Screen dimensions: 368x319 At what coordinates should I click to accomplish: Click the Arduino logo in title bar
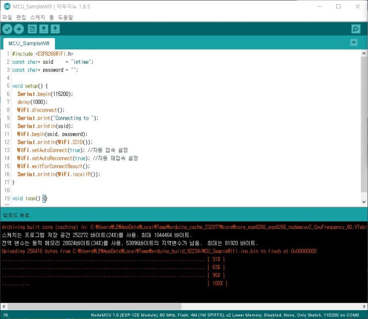click(7, 6)
